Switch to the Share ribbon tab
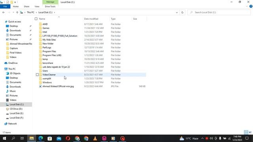Viewport: 253px width, 142px height. pyautogui.click(x=26, y=6)
